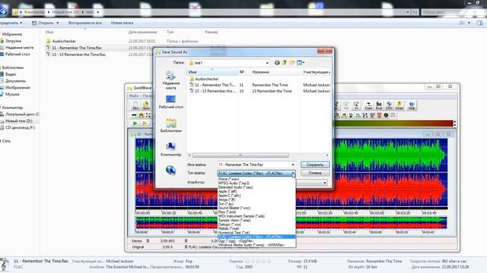Click the zoom Out icon in GoldWave toolbar

click(x=346, y=105)
